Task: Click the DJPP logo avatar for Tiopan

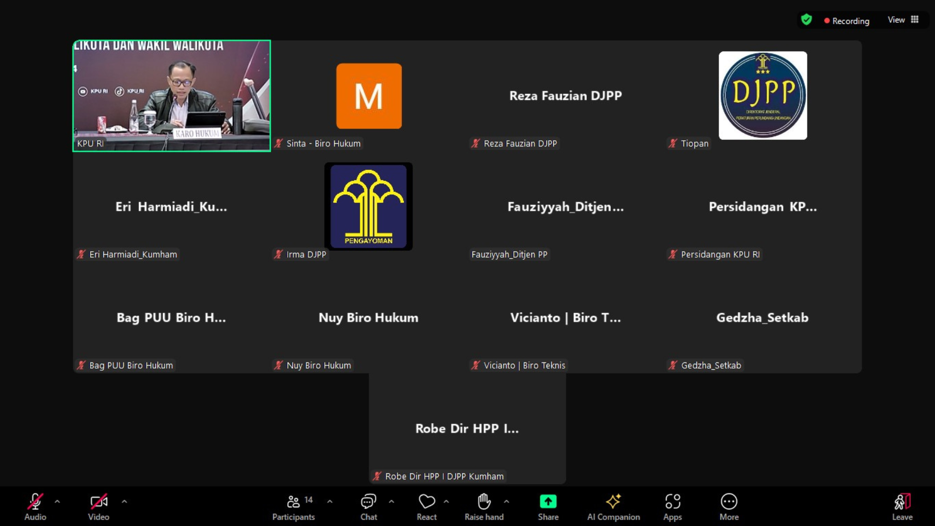Action: [763, 95]
